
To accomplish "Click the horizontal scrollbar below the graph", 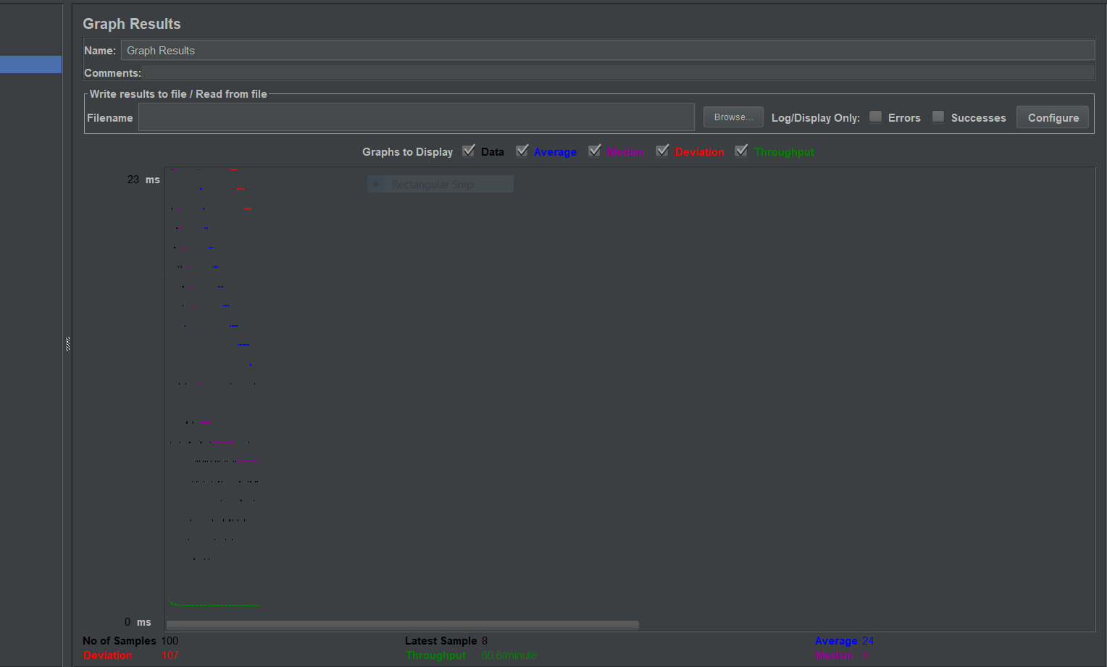I will tap(401, 624).
